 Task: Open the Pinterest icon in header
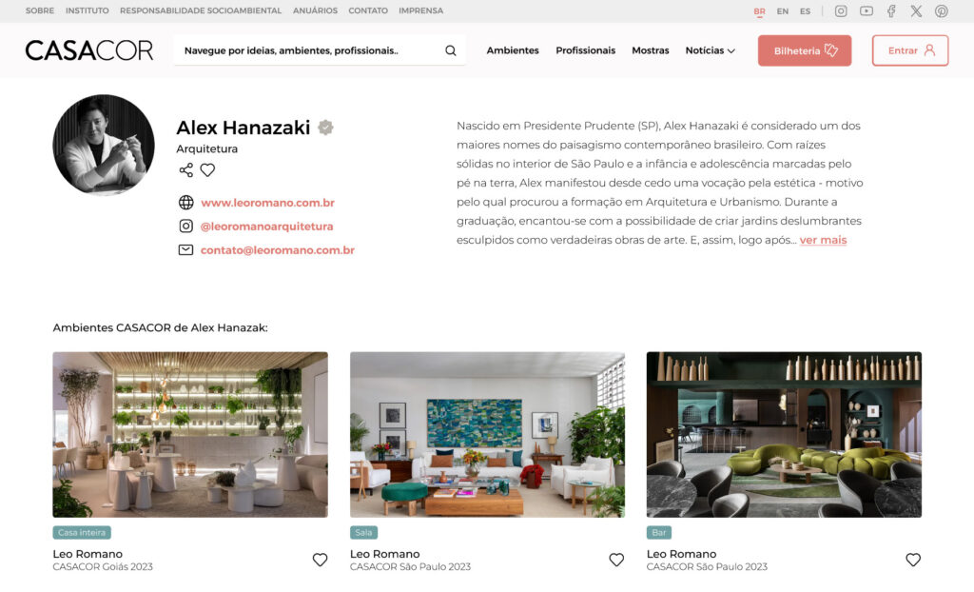pos(941,11)
